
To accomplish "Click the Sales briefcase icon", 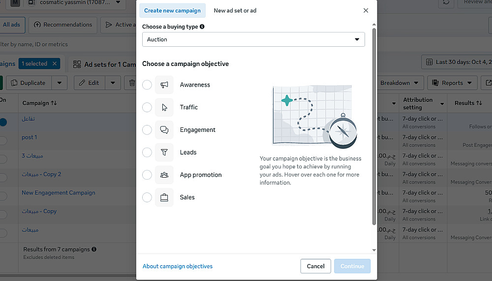I will point(164,197).
